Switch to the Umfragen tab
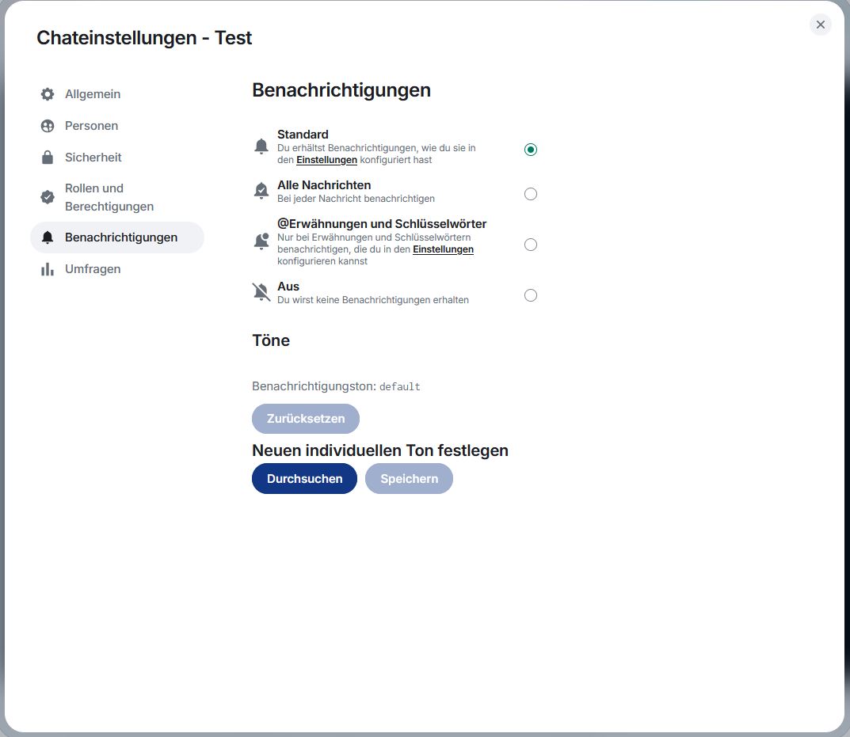Image resolution: width=850 pixels, height=737 pixels. [x=93, y=269]
